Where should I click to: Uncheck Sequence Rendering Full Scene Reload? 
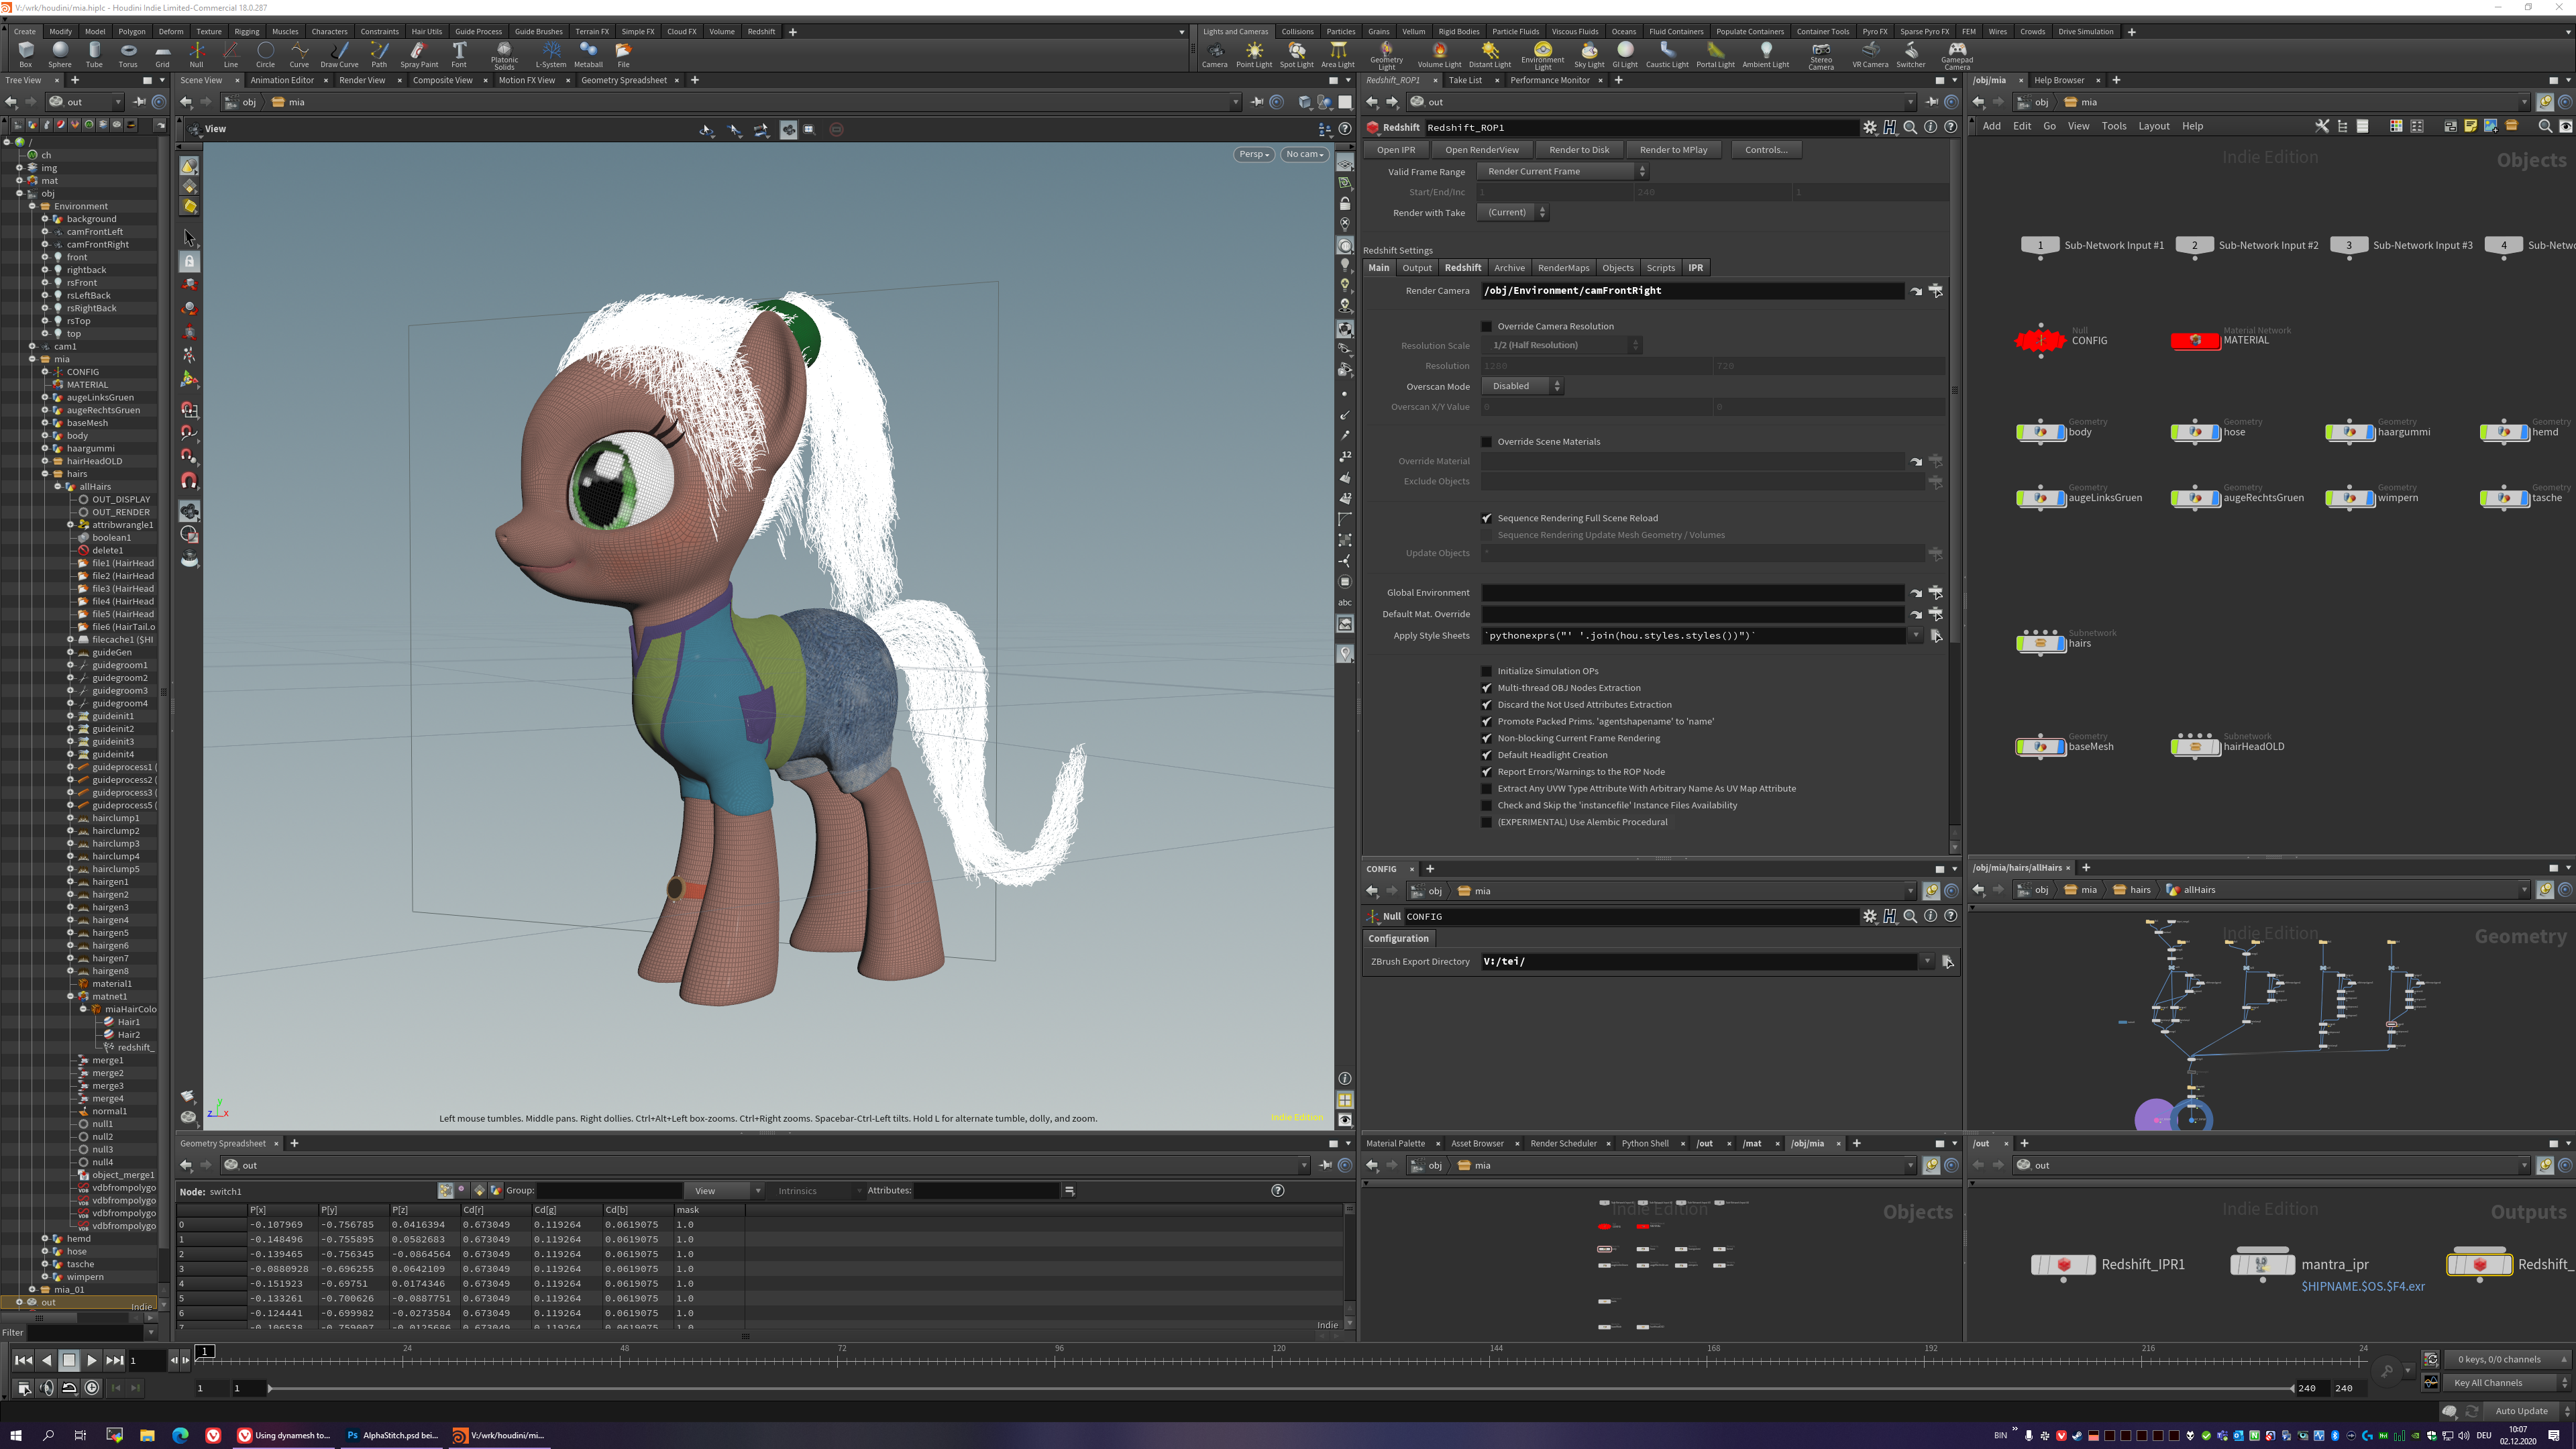(x=1486, y=518)
